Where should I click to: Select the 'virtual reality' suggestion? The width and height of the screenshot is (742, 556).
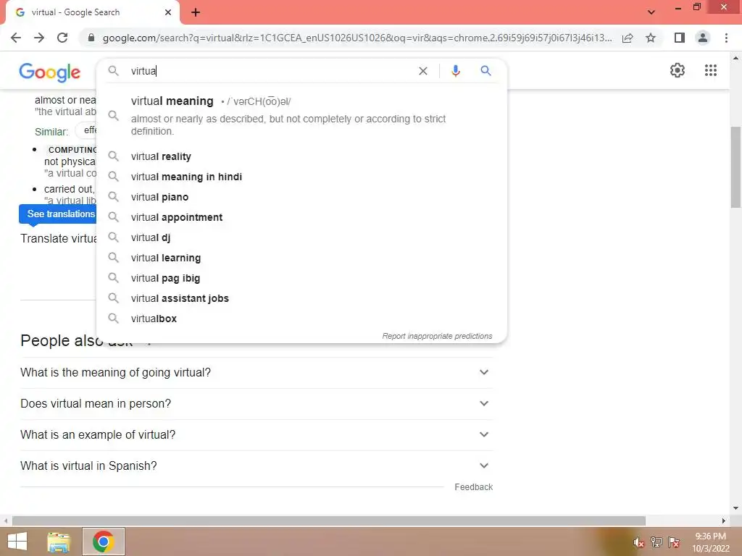point(301,156)
